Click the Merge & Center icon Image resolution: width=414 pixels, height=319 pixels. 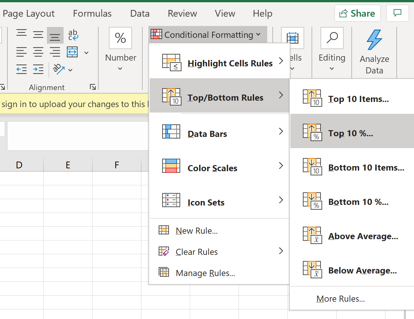pyautogui.click(x=72, y=52)
